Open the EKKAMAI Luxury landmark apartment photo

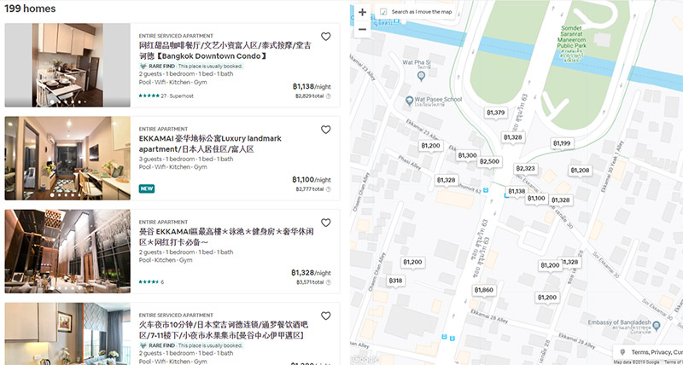pyautogui.click(x=67, y=159)
